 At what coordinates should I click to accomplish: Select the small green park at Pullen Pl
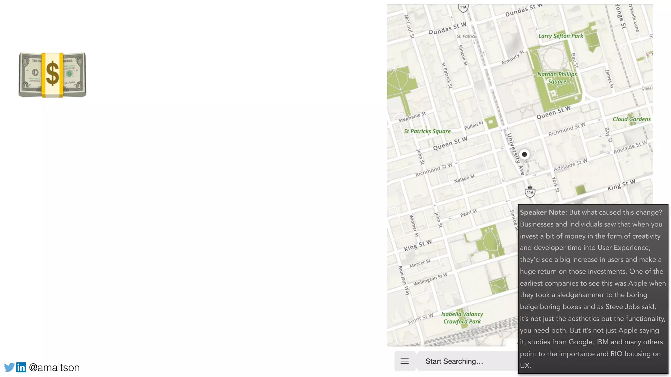pos(491,123)
